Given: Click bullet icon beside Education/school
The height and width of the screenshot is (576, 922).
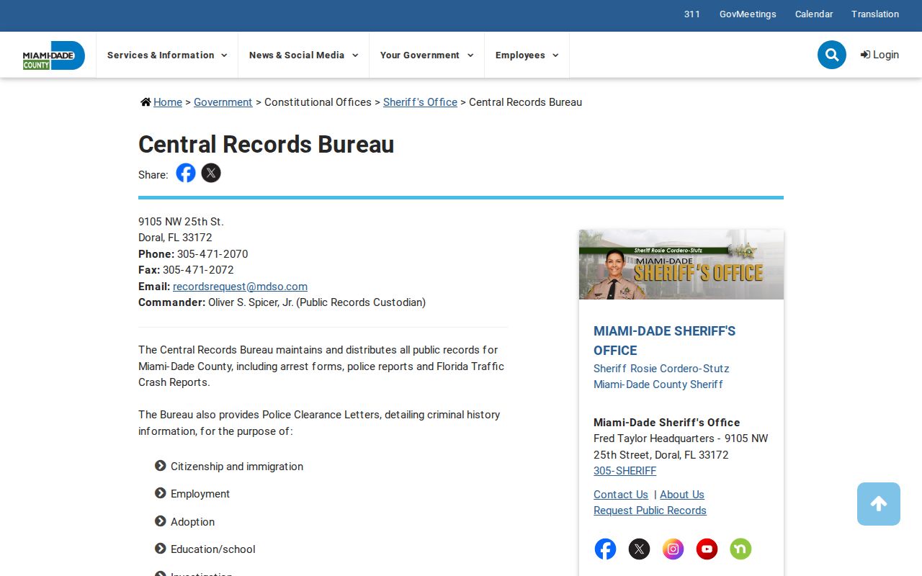Looking at the screenshot, I should coord(161,549).
